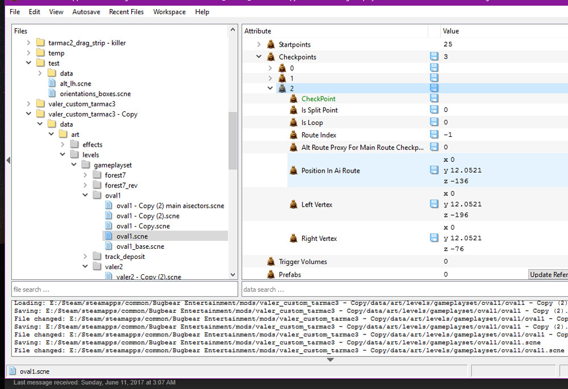Click the Checkpoints bag icon
This screenshot has height=389, width=568.
pyautogui.click(x=271, y=57)
